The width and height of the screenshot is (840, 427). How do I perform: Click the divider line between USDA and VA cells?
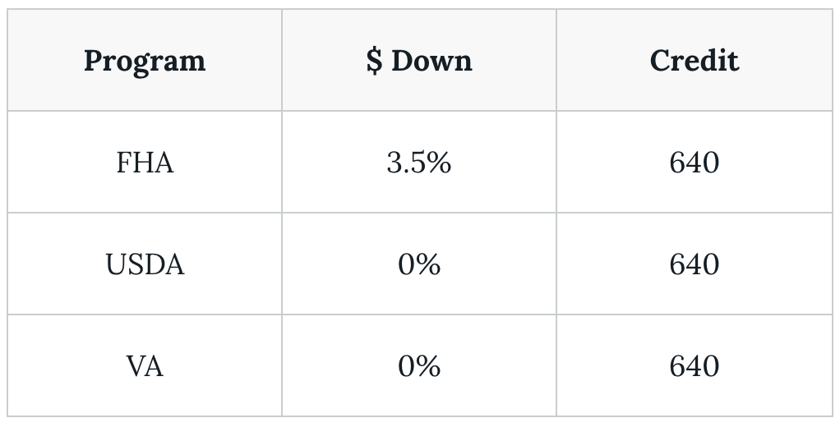(x=145, y=315)
